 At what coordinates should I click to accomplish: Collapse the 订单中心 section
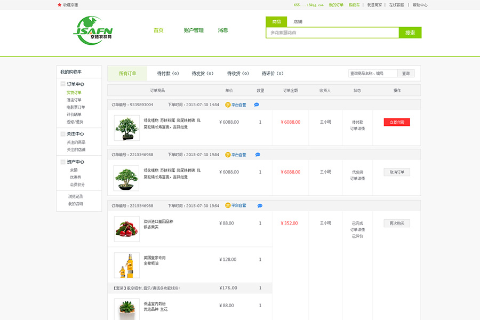point(63,84)
